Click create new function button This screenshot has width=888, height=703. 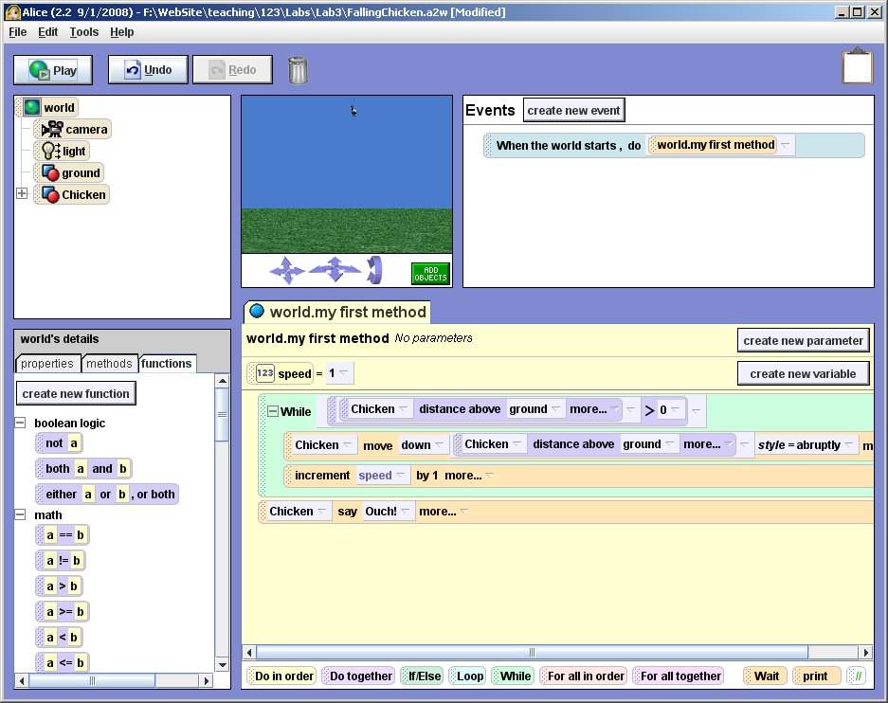(76, 393)
